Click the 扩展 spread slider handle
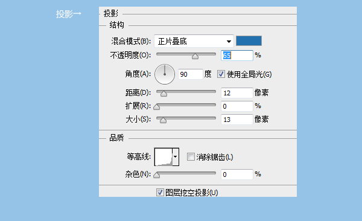 pyautogui.click(x=156, y=107)
